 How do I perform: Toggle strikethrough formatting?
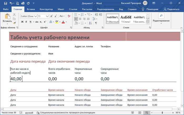[37, 22]
